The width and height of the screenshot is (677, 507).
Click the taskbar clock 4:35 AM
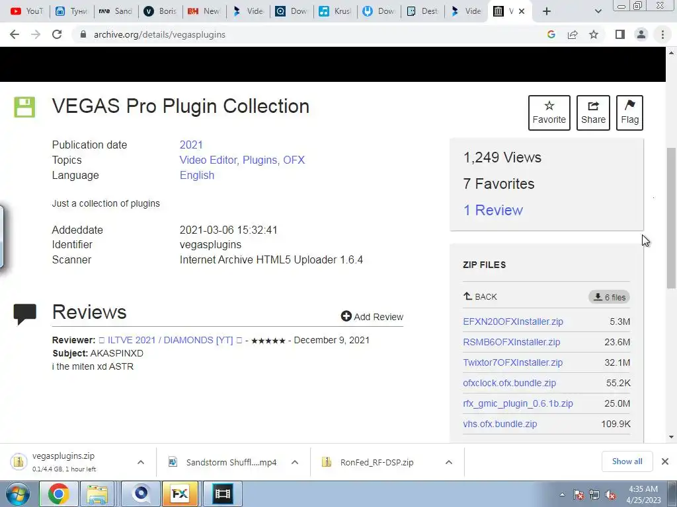[x=643, y=494]
